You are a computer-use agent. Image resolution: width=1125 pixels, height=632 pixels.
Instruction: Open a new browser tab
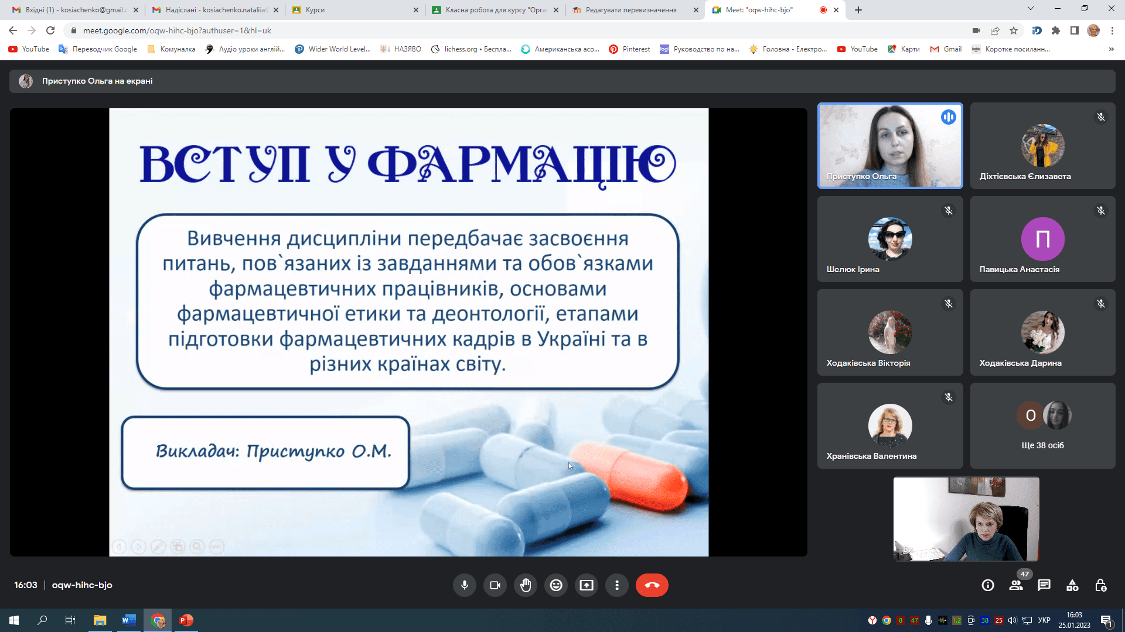click(858, 10)
